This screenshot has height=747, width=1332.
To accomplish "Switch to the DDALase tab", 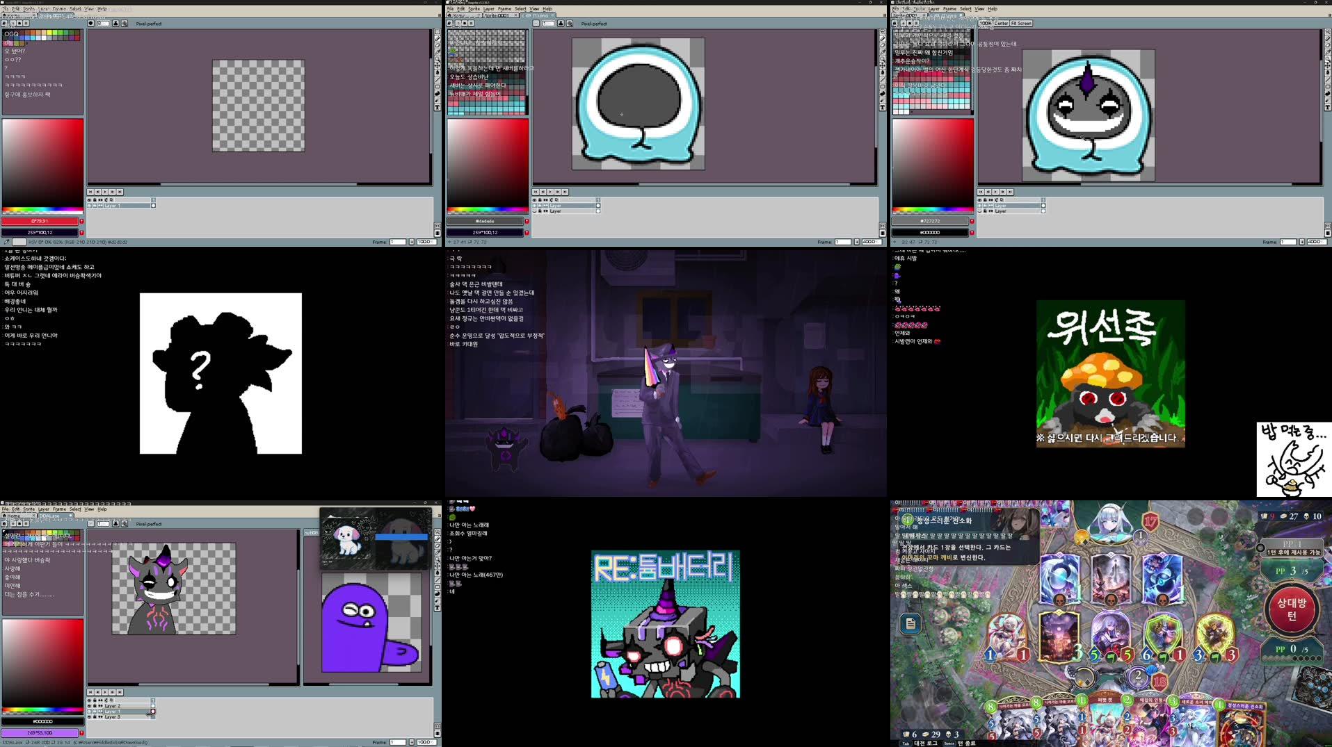I will [51, 516].
